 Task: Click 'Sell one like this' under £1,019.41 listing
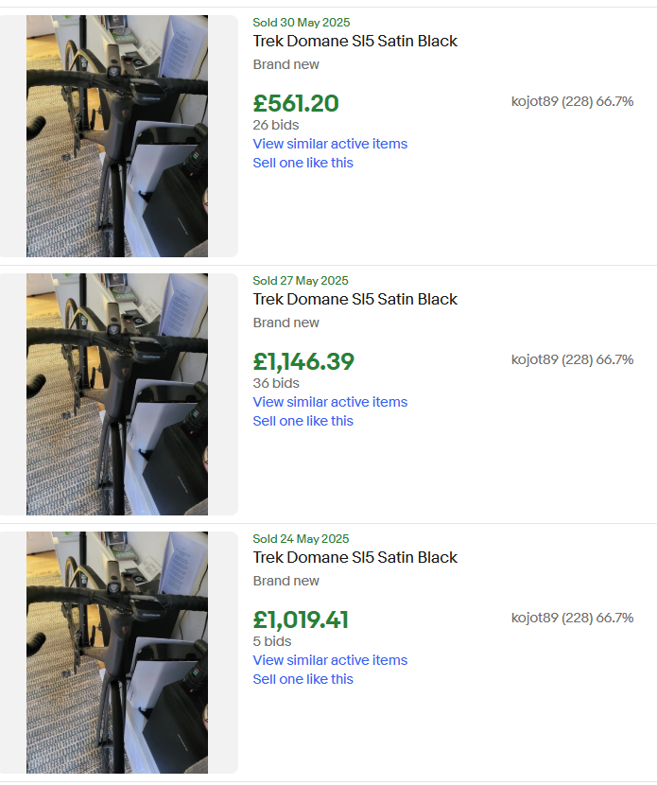(x=303, y=679)
